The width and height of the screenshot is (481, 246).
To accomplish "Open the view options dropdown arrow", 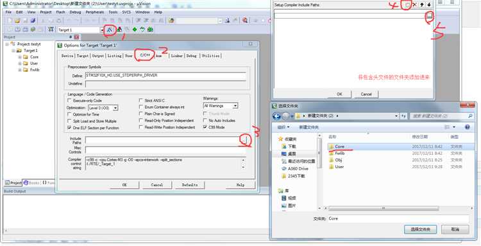I will pyautogui.click(x=454, y=127).
